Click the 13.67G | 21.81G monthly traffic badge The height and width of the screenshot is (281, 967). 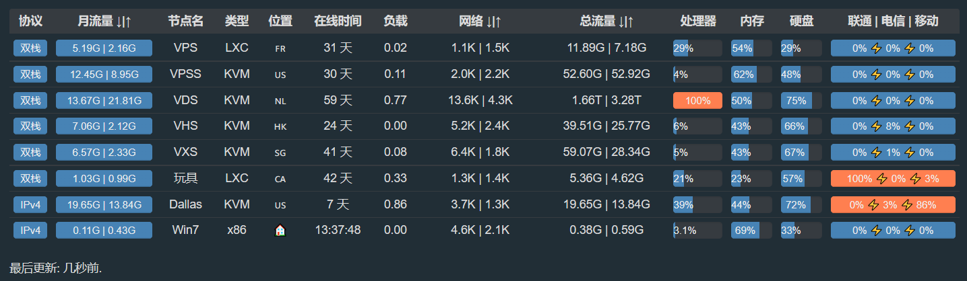(x=104, y=101)
